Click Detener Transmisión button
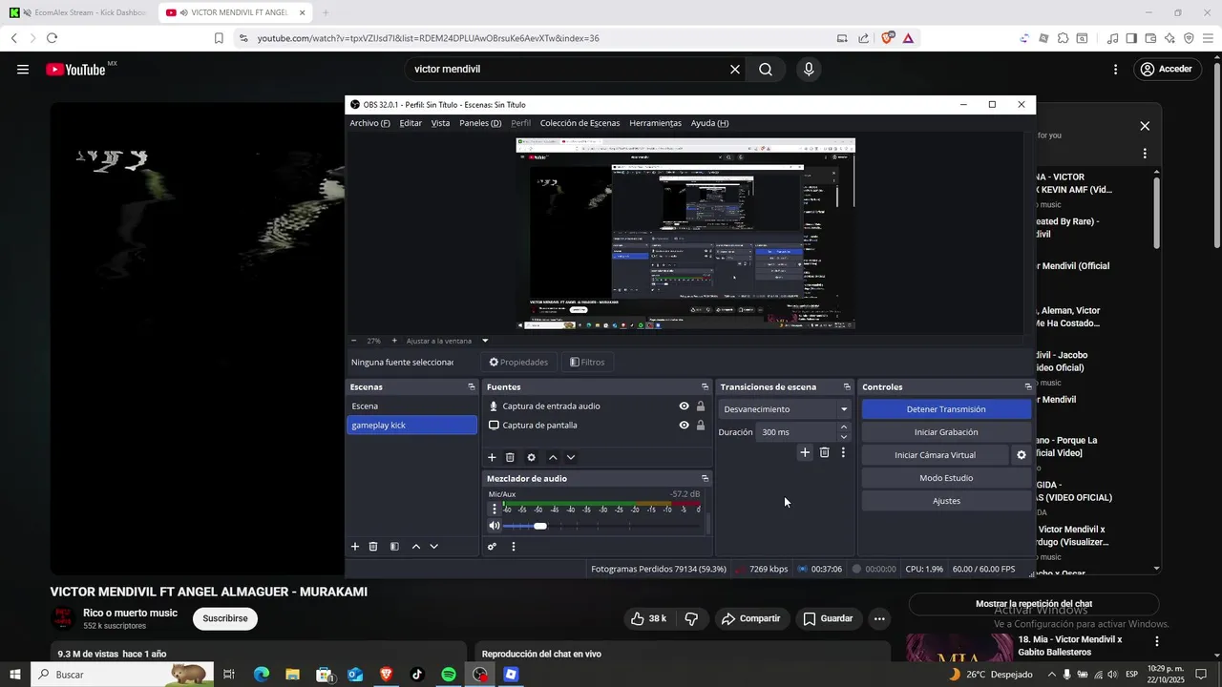Screen dimensions: 1222x687 point(946,409)
